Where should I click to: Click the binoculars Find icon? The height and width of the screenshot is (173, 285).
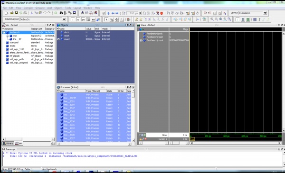point(61,13)
